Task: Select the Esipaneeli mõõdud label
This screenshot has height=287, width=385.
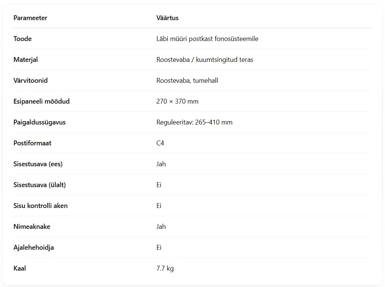Action: click(x=41, y=101)
